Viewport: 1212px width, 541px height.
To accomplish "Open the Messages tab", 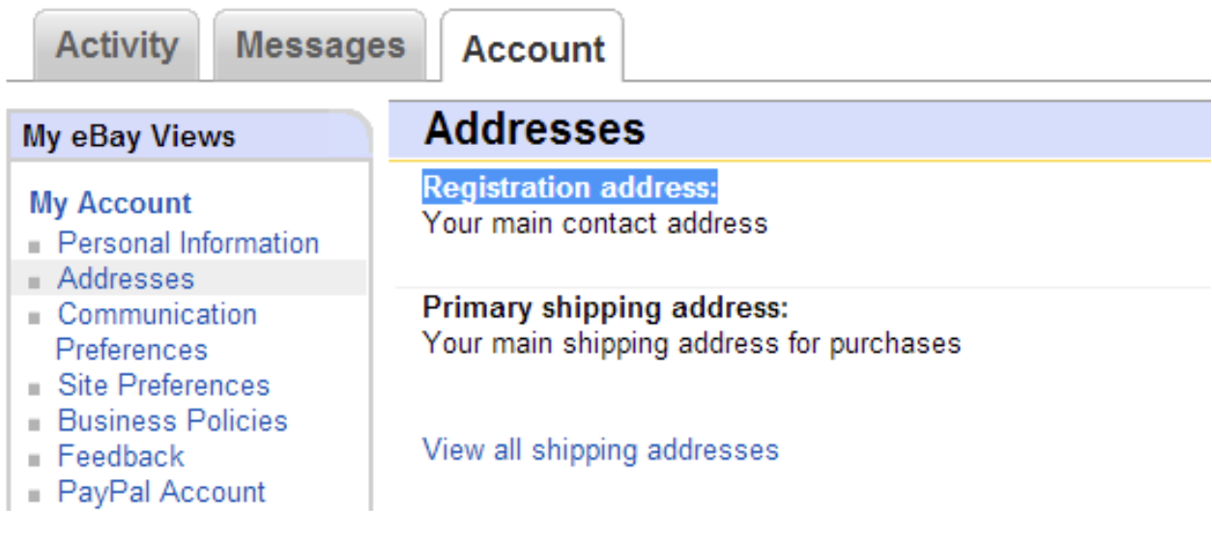I will (x=320, y=45).
